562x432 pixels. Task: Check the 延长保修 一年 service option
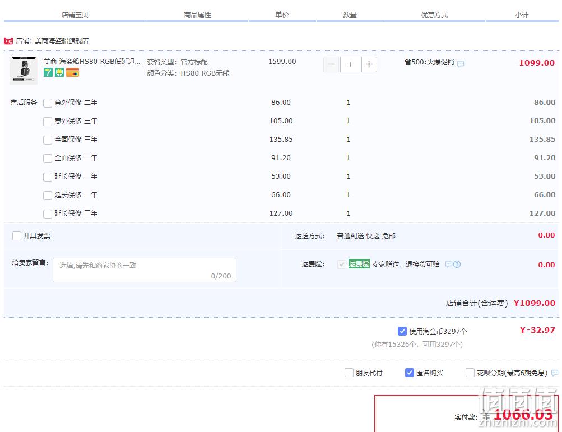click(x=48, y=177)
